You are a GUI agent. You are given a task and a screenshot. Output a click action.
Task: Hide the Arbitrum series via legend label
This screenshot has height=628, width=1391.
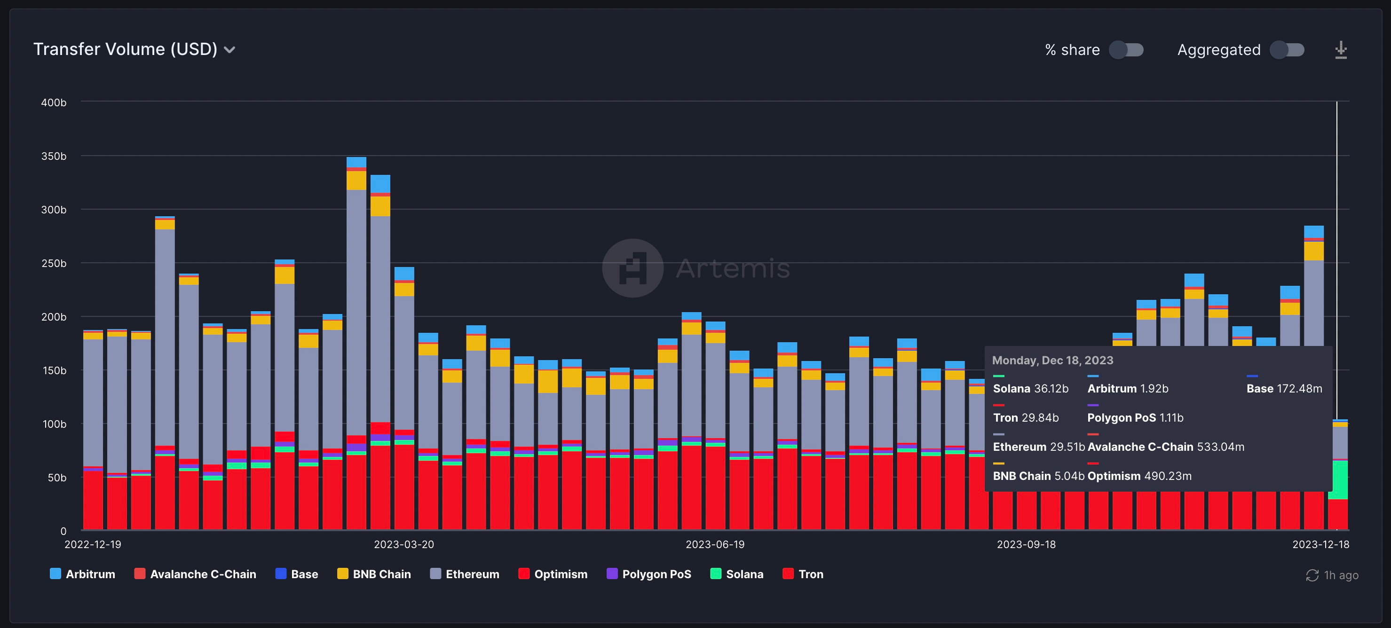coord(90,574)
